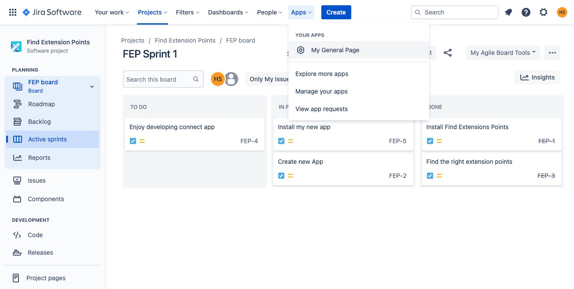This screenshot has height=289, width=574.
Task: Open Backlog in sidebar
Action: click(x=52, y=122)
